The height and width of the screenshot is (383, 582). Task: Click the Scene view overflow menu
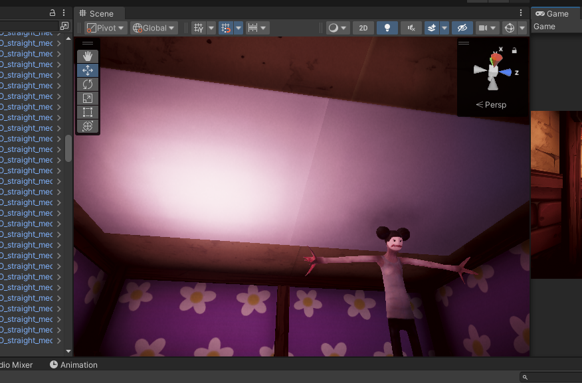coord(520,13)
